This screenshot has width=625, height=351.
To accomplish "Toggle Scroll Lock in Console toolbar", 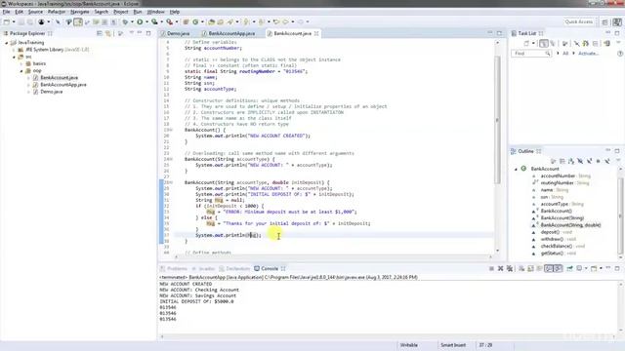I will [x=530, y=269].
